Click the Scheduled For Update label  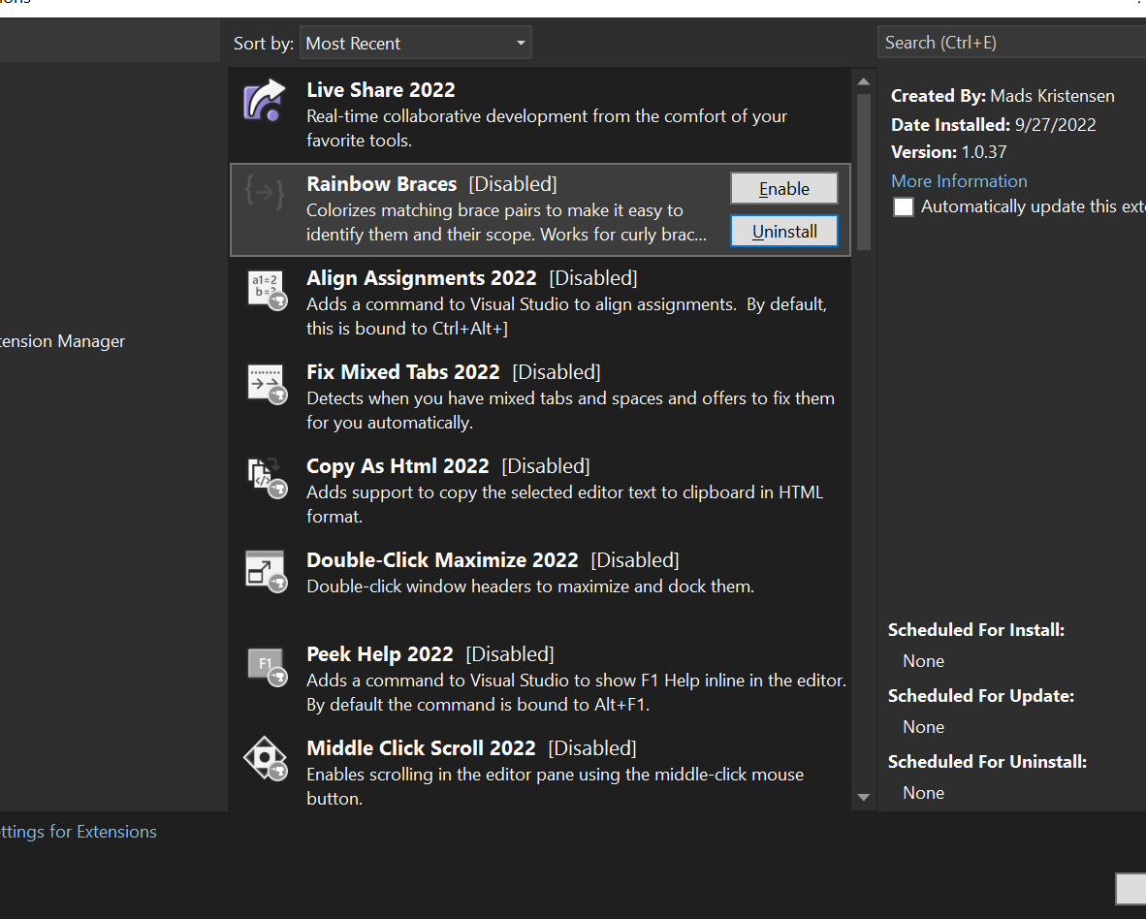(x=981, y=695)
